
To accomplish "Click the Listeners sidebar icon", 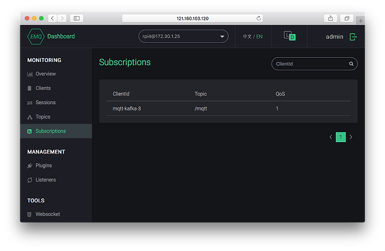I will pyautogui.click(x=30, y=180).
